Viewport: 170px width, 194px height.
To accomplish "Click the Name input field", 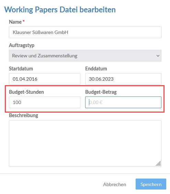I will (85, 32).
